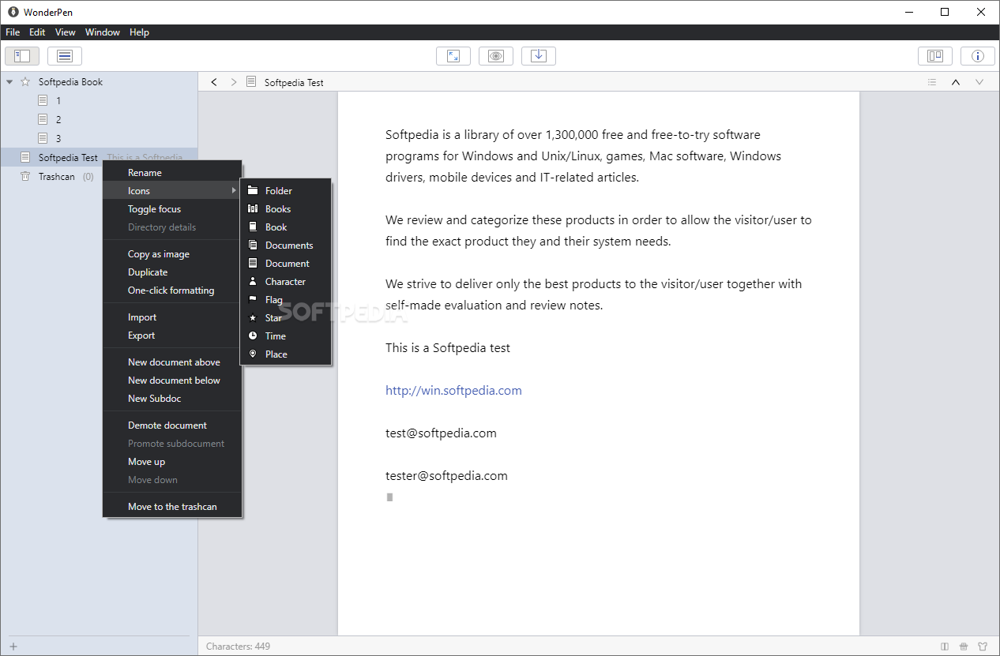Image resolution: width=1000 pixels, height=656 pixels.
Task: Expand the Icons submenu arrow
Action: click(x=234, y=190)
